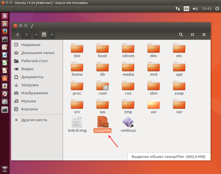221x174 pixels.
Task: Click the swapfile binary file icon
Action: point(103,122)
